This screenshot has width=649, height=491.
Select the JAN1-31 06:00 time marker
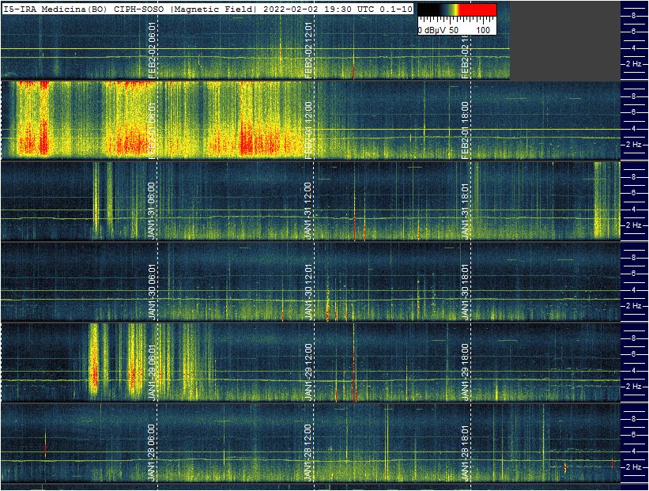click(153, 212)
